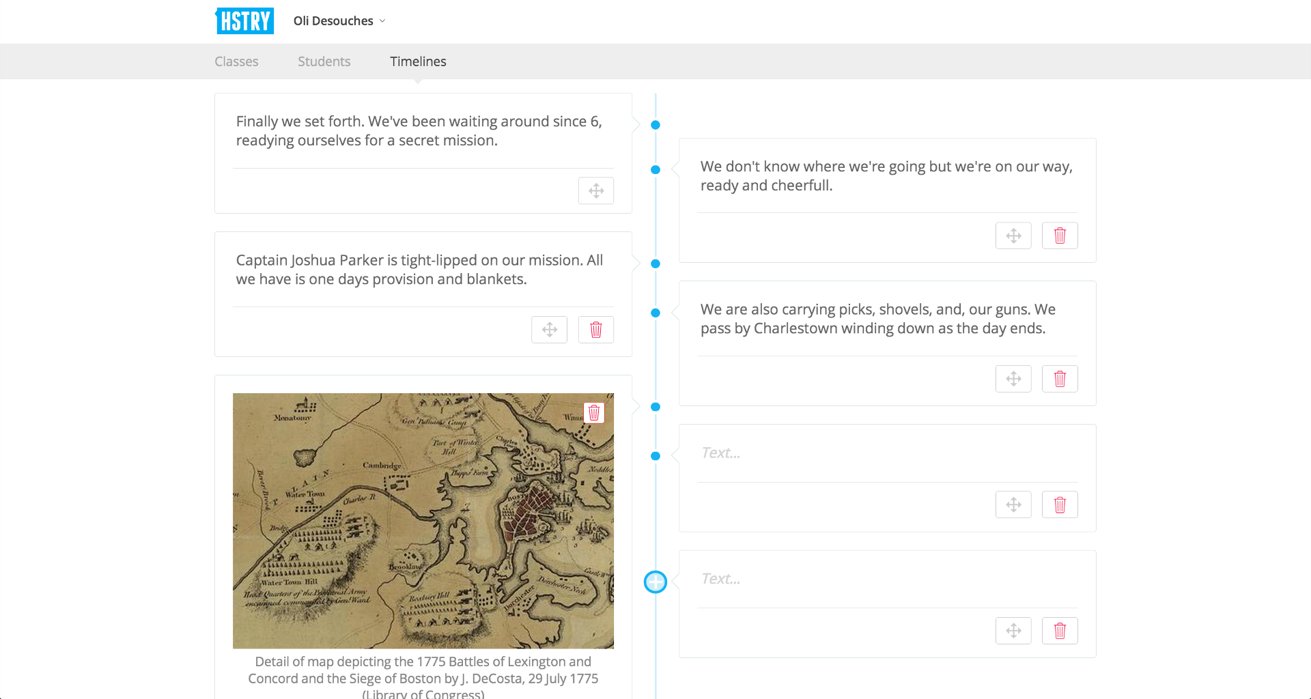The height and width of the screenshot is (699, 1311).
Task: Select the Timelines tab
Action: click(418, 61)
